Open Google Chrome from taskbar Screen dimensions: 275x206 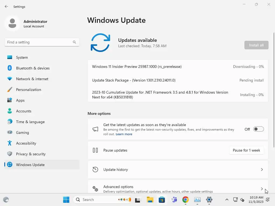(x=186, y=200)
